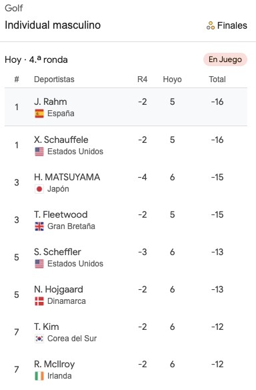Click the En Juego status badge
The image size is (256, 390).
[x=225, y=59]
